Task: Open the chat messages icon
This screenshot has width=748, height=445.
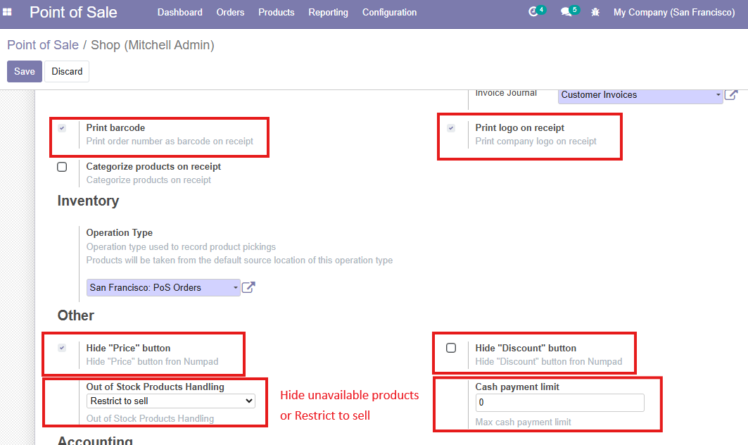Action: [566, 12]
